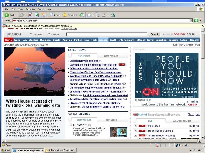Go to the Science section tab
Image resolution: width=205 pixels, height=153 pixels.
pyautogui.click(x=103, y=40)
